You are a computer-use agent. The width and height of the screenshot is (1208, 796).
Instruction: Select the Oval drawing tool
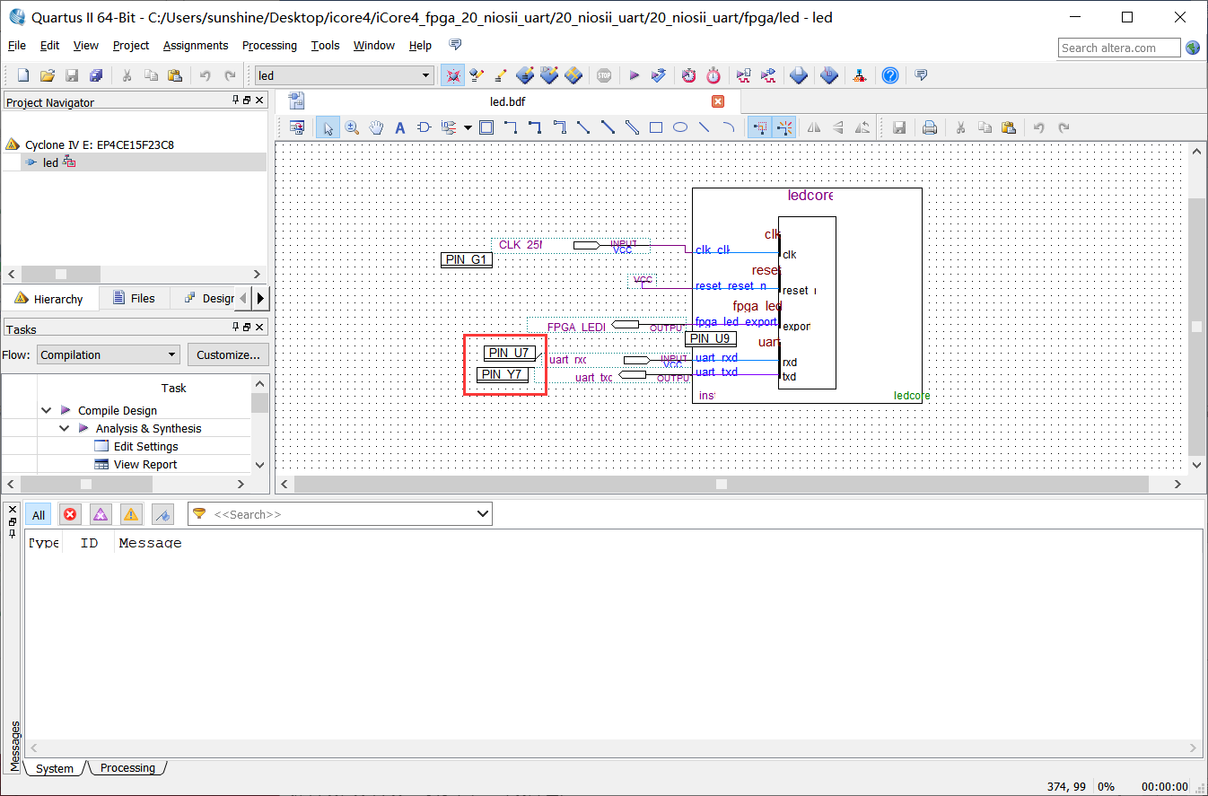click(x=680, y=127)
